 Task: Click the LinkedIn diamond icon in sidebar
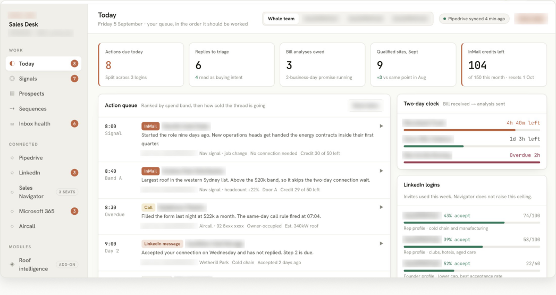[x=12, y=173]
